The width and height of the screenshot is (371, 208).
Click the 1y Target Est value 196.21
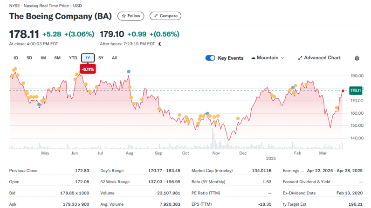(355, 204)
